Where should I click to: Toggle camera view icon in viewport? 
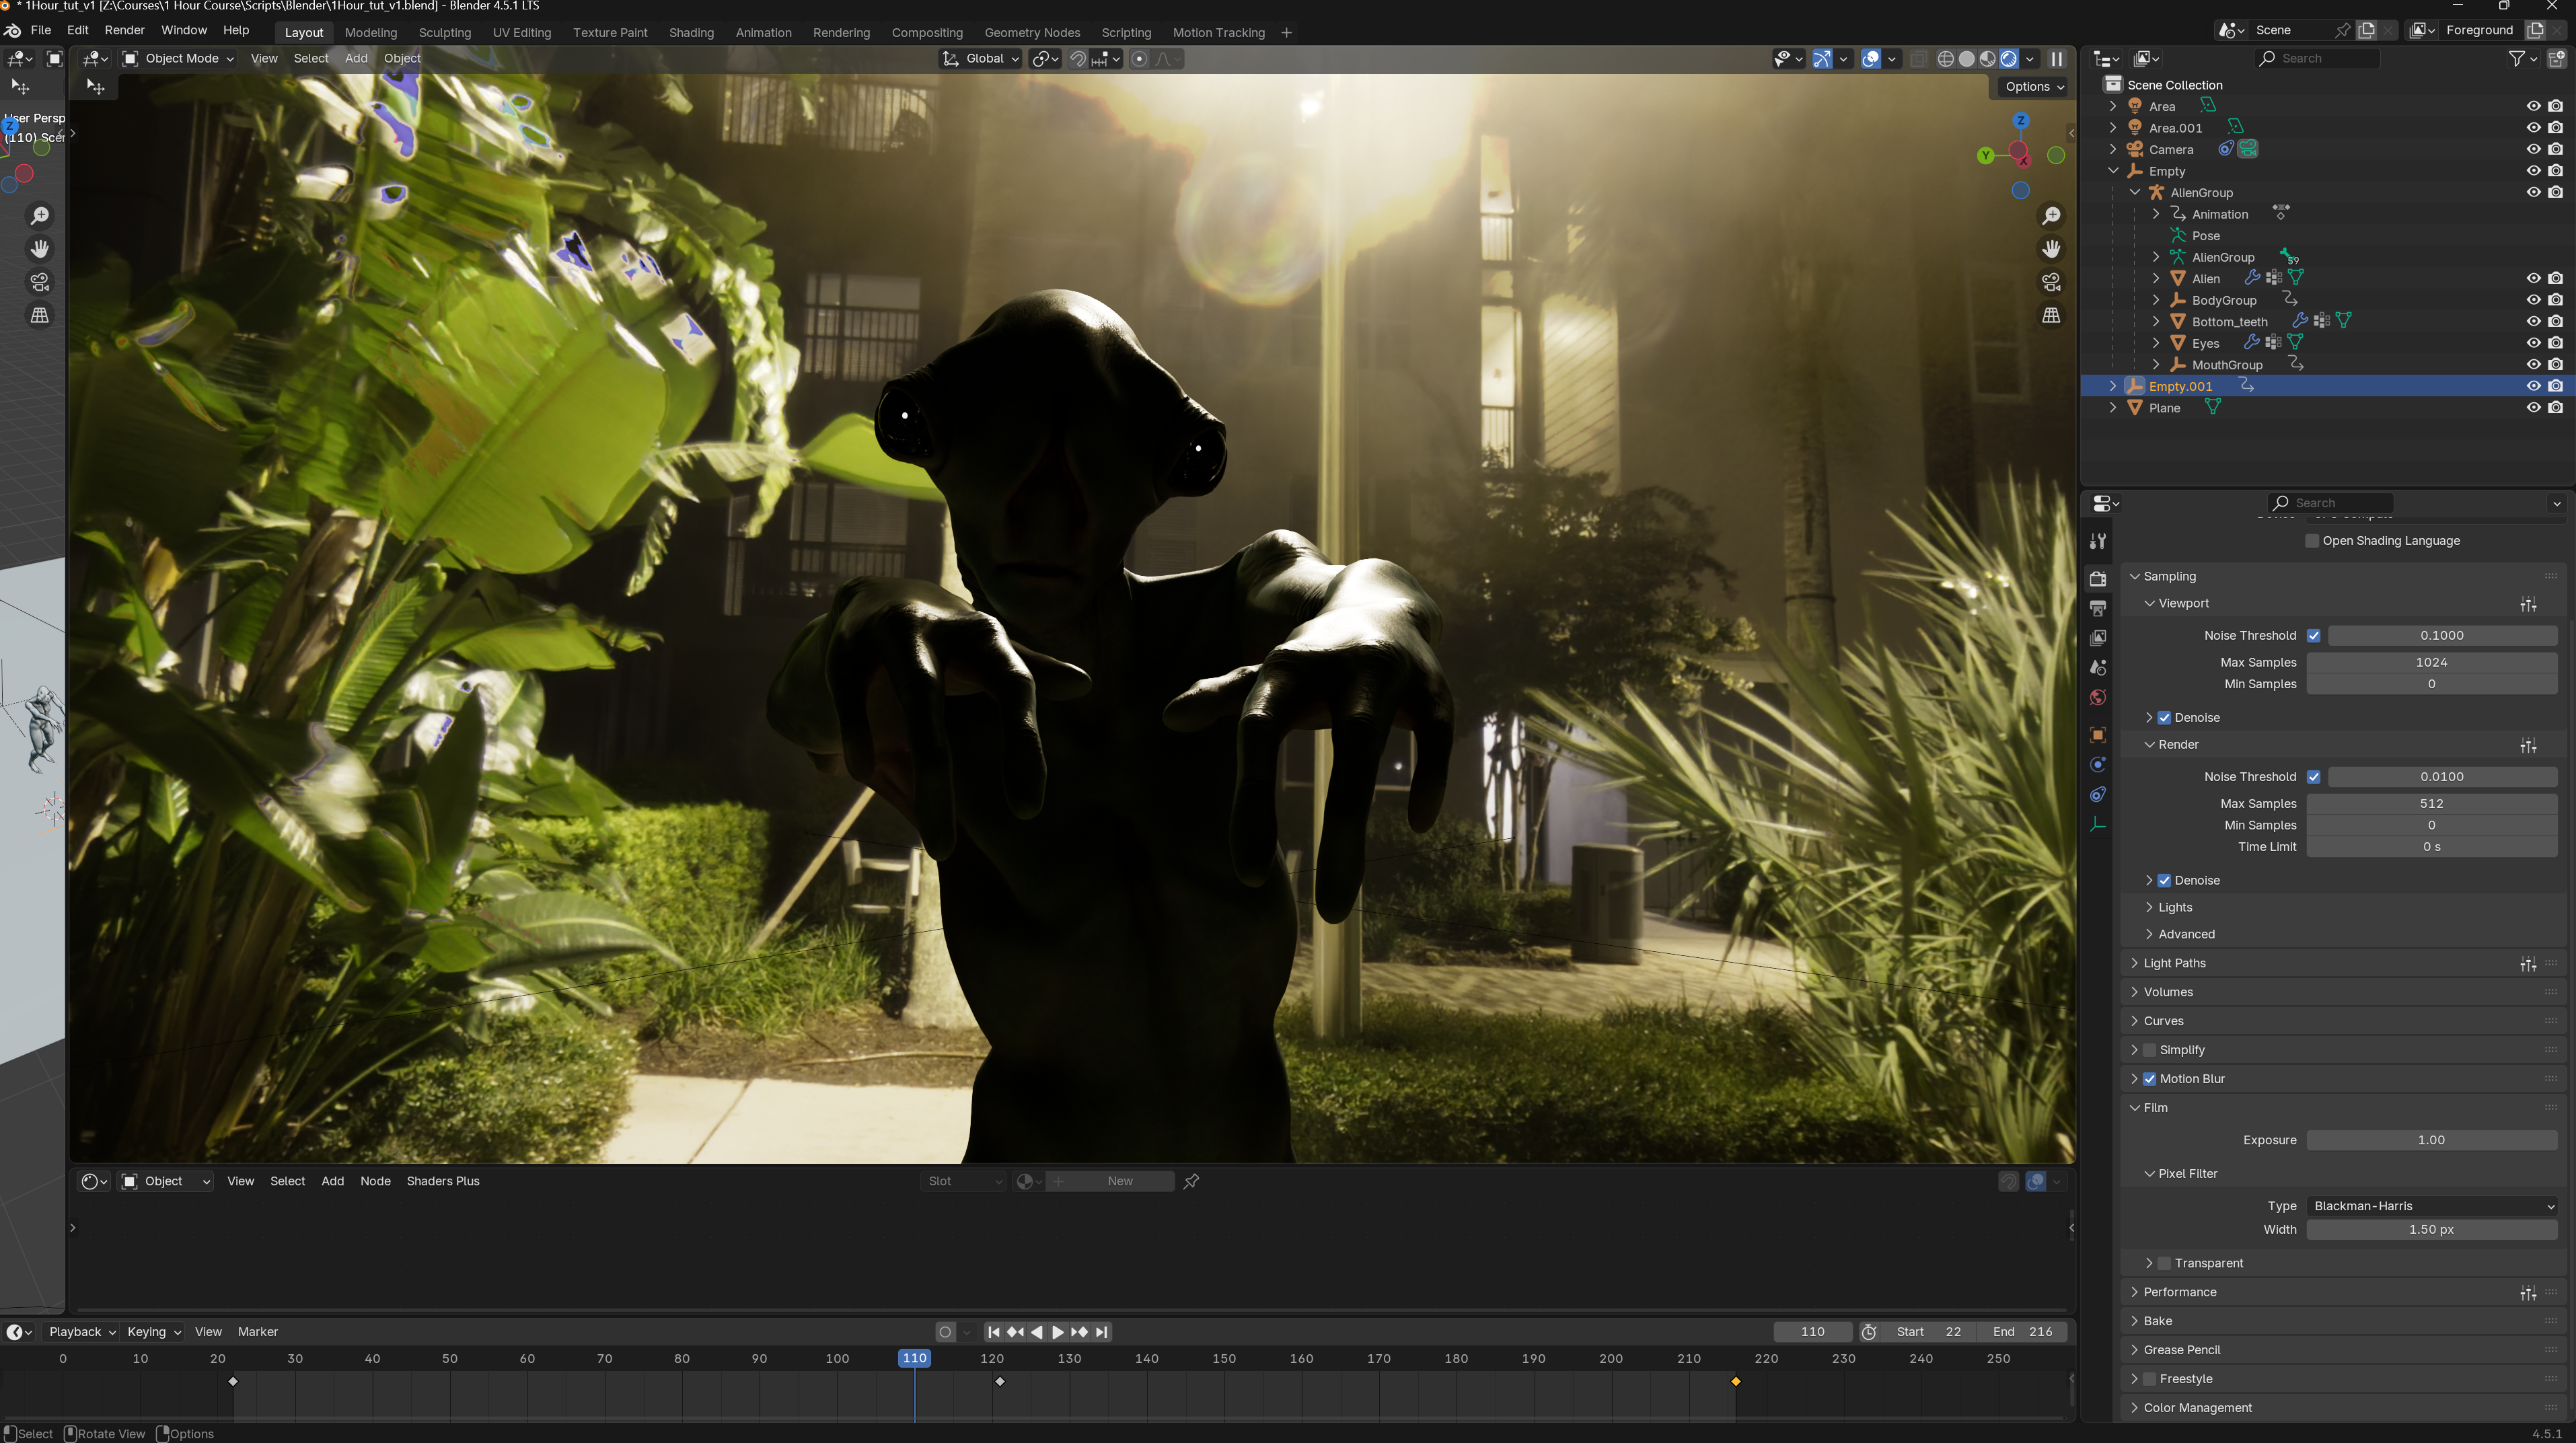tap(2051, 282)
